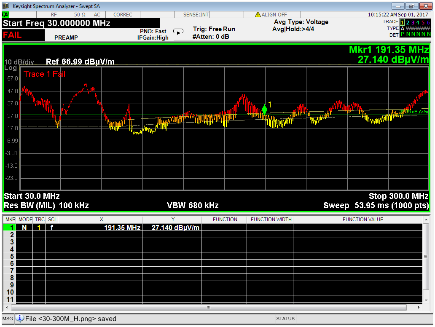Click the horizontal scrollbar right arrow
Image resolution: width=435 pixels, height=327 pixels.
(419, 307)
